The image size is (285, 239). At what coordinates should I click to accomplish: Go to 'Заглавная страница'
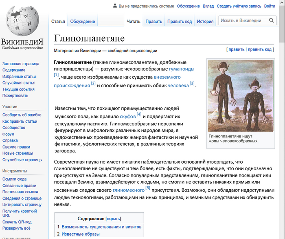[x=21, y=64]
